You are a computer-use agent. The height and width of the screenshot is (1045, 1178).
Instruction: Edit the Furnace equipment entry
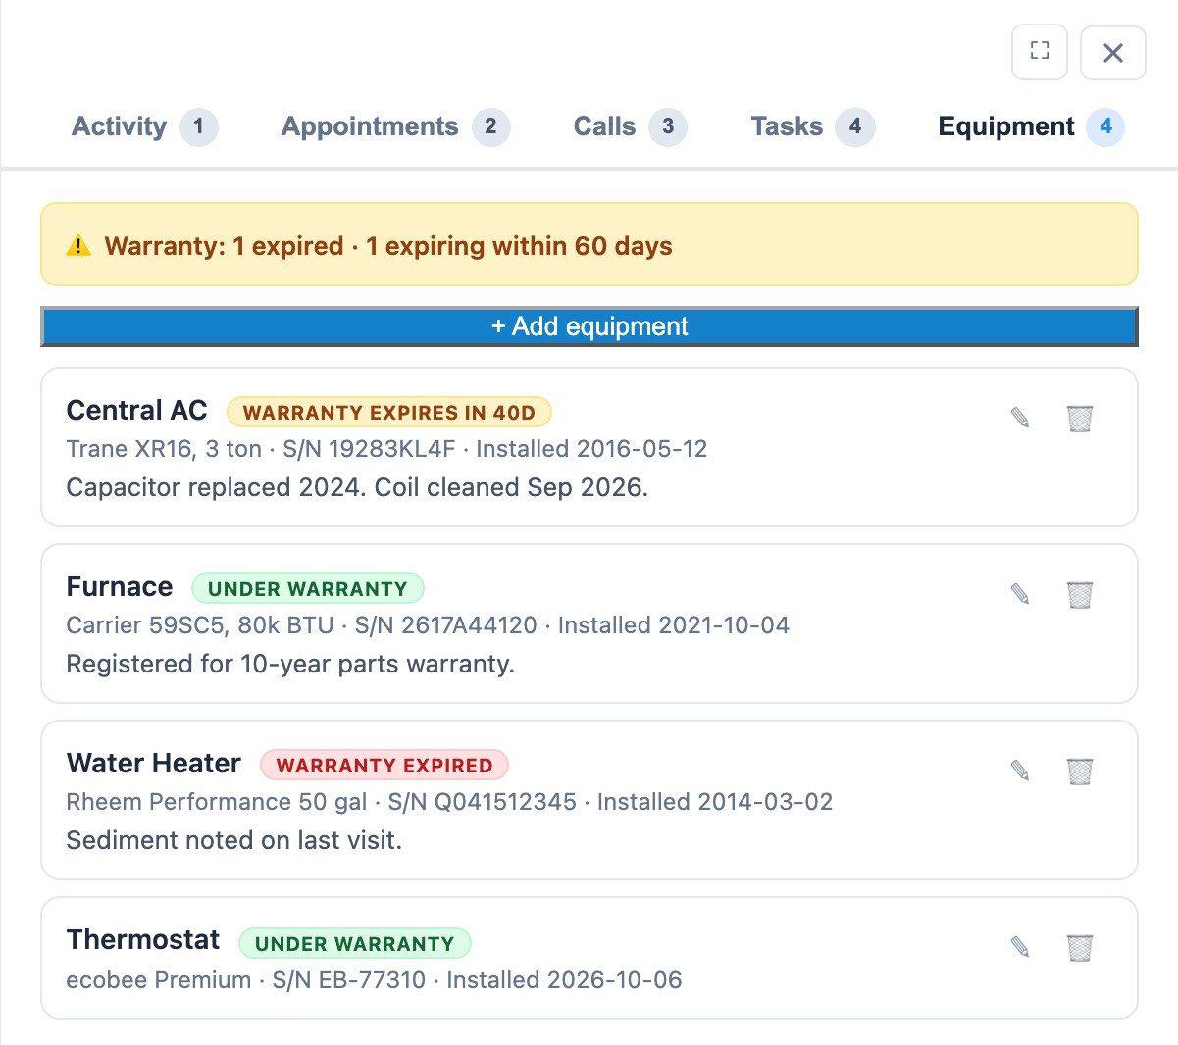tap(1020, 594)
